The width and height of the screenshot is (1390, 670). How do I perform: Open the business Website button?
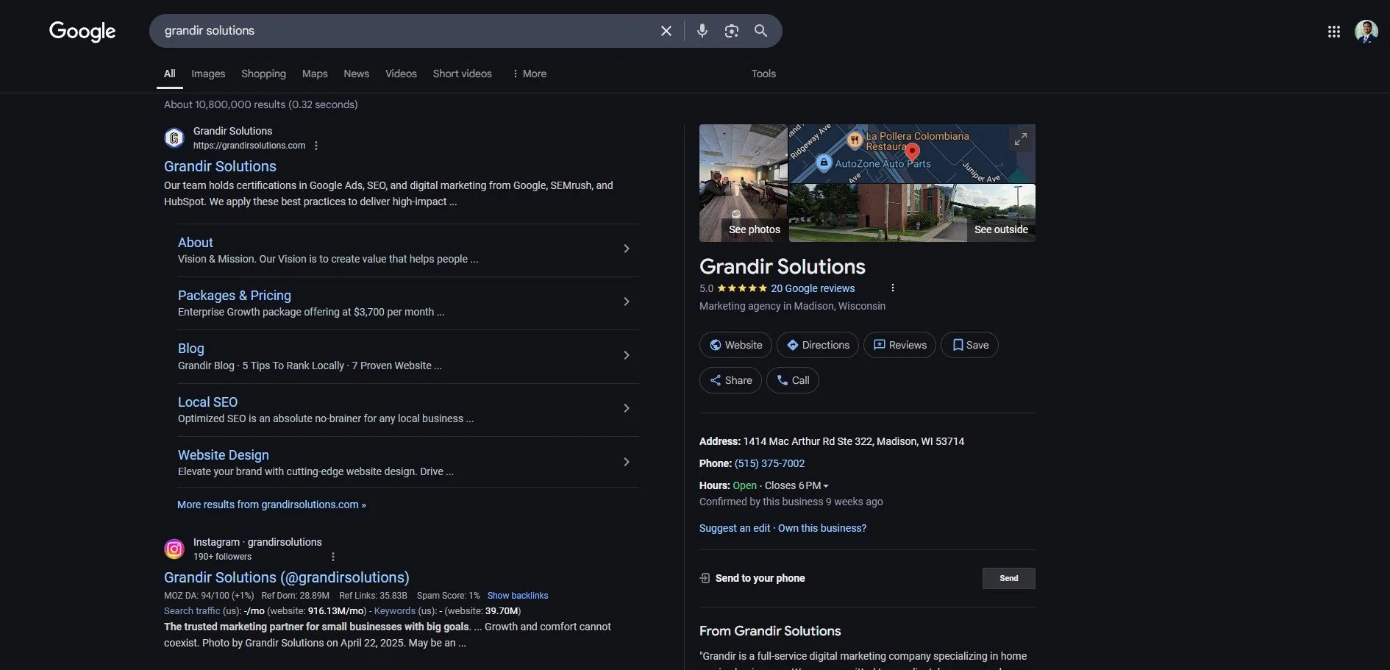(735, 345)
